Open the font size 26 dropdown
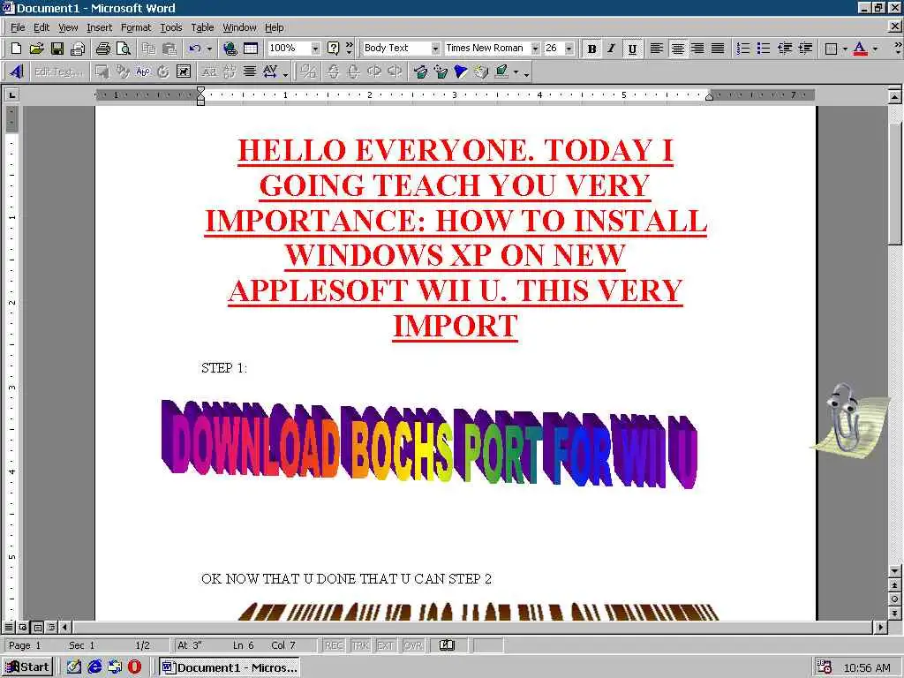904x678 pixels. [x=569, y=49]
